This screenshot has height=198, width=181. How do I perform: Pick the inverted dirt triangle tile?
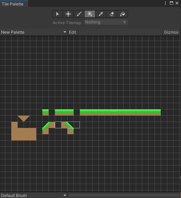tap(24, 119)
